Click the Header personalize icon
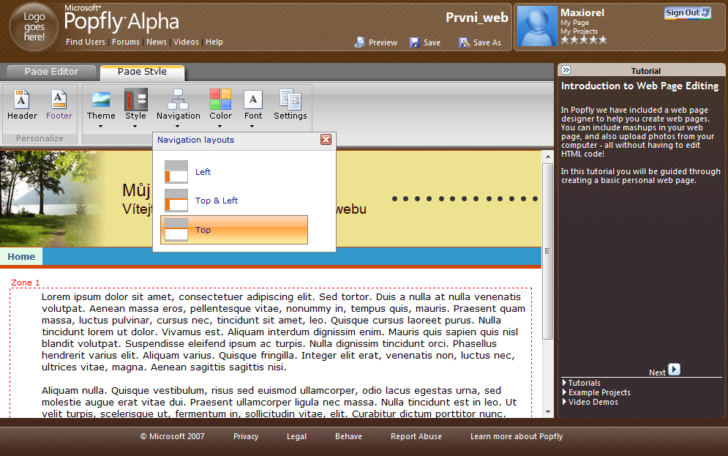728x456 pixels. click(22, 100)
